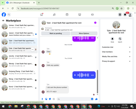
Task: Click the back arrow beside Marketplace
Action: pyautogui.click(x=3, y=21)
